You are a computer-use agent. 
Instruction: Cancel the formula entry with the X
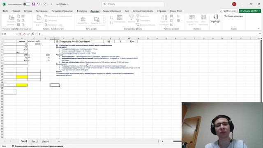point(24,34)
